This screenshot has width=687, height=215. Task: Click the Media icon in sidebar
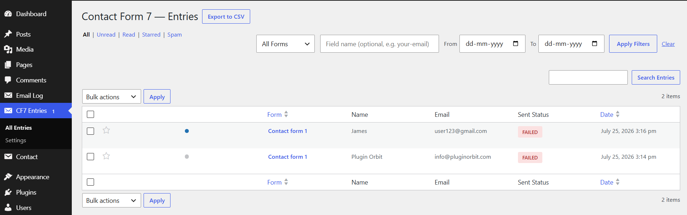tap(8, 49)
